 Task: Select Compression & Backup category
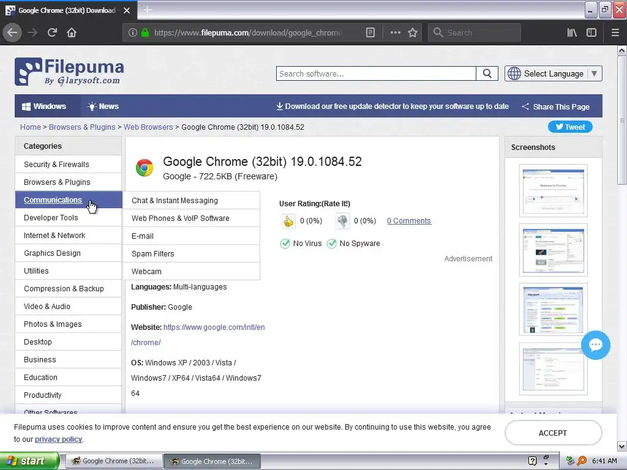point(69,289)
